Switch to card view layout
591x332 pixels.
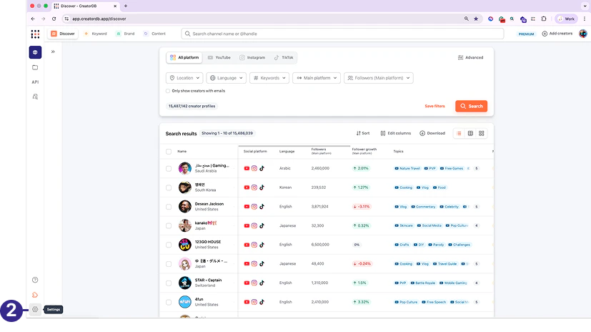coord(482,133)
